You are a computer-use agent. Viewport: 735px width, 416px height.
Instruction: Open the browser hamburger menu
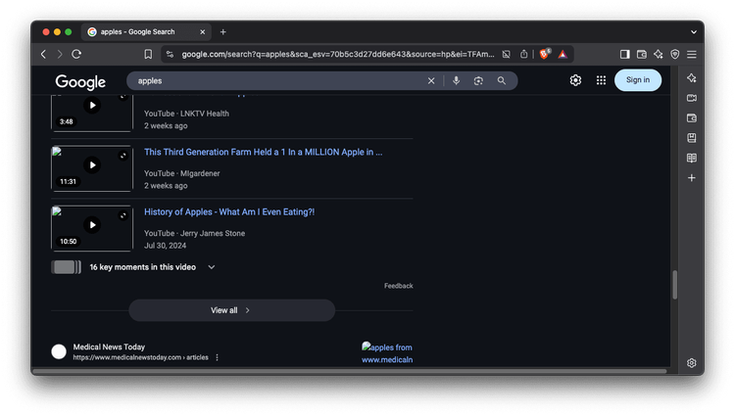[692, 54]
